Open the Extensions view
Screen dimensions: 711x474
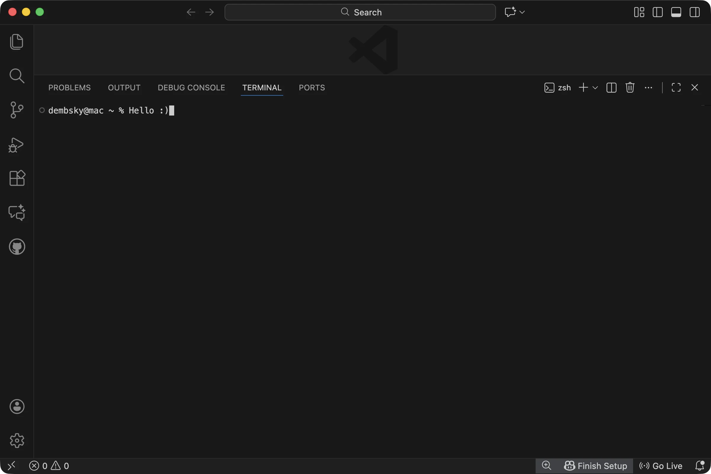point(17,178)
